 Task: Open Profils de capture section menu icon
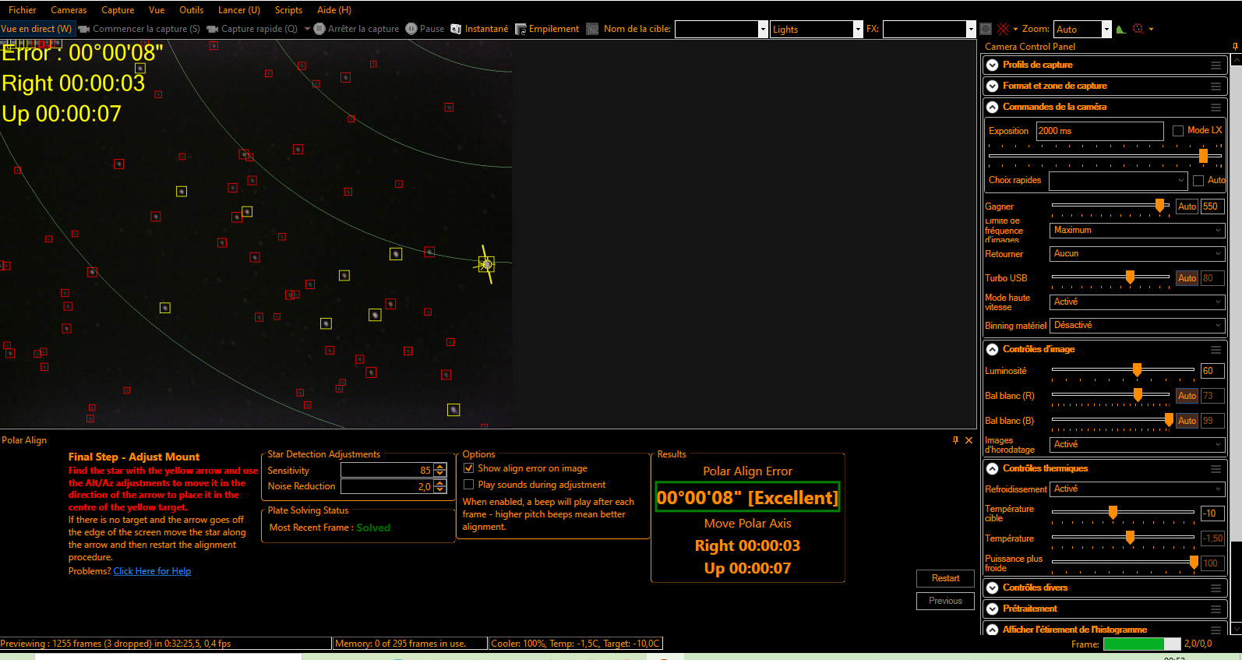click(1216, 65)
